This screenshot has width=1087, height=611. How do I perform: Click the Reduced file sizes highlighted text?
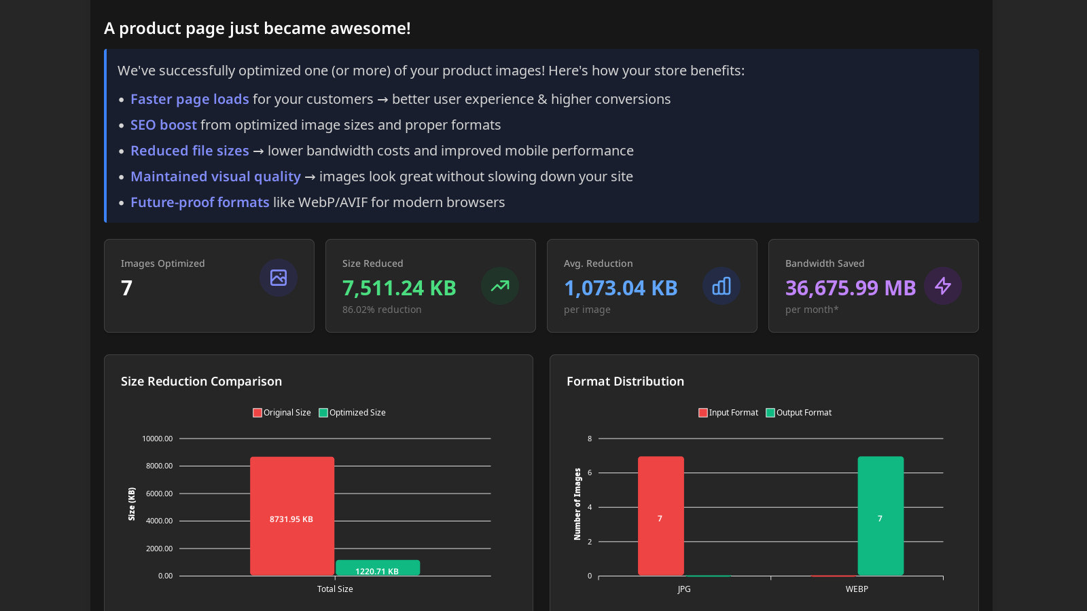coord(190,151)
